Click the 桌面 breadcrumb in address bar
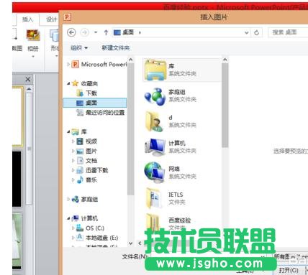Screen dimensions: 308x275 tap(128, 32)
